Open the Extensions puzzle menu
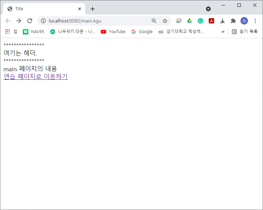Screen dimensions: 263x210 click(233, 21)
